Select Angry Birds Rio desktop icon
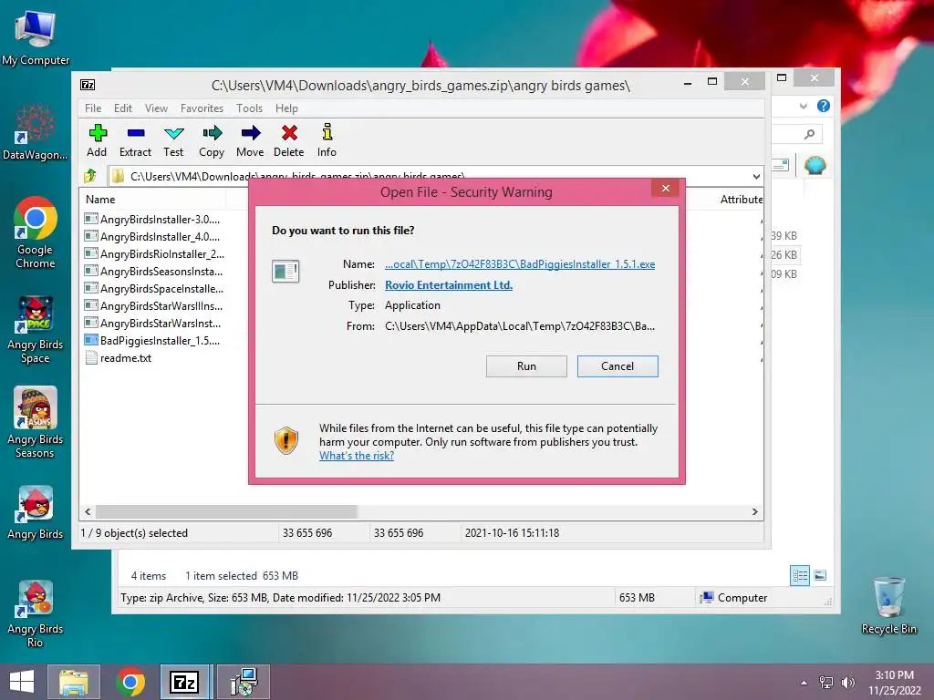This screenshot has height=700, width=934. coord(36,613)
